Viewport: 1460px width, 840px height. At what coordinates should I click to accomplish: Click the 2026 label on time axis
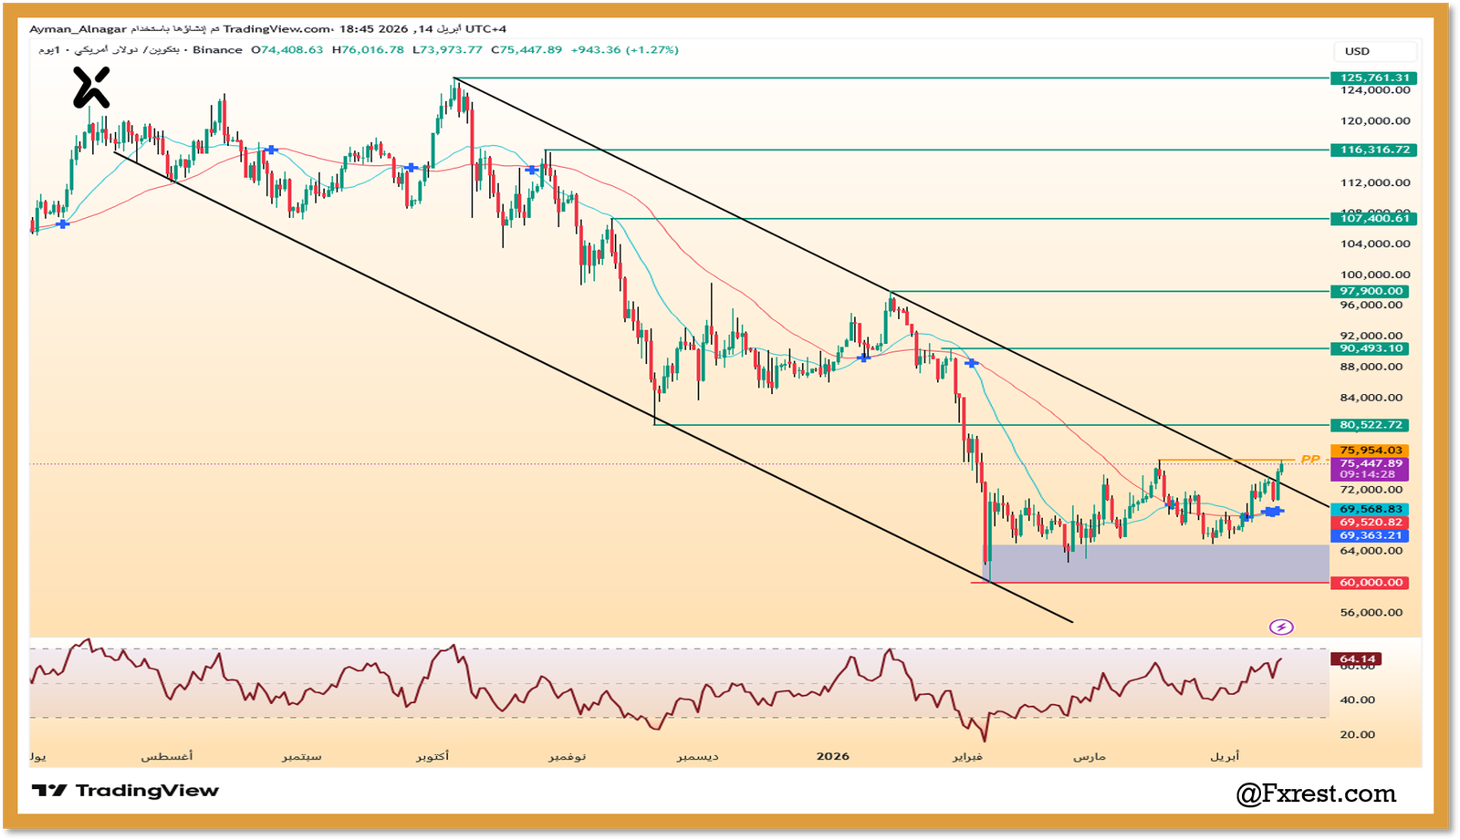pyautogui.click(x=832, y=756)
